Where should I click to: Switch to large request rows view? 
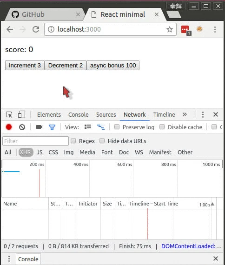(x=88, y=127)
